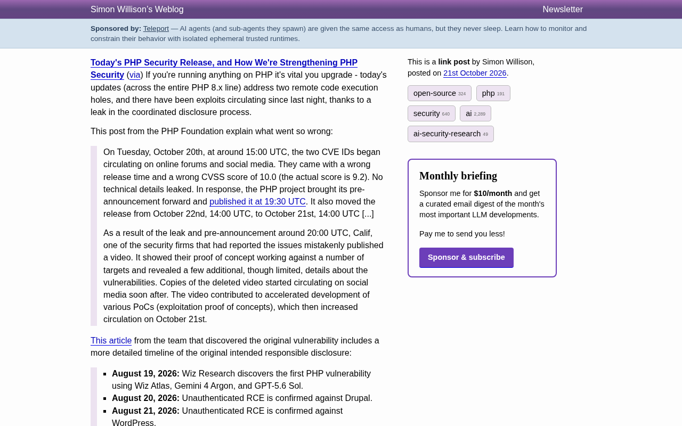682x426 pixels.
Task: Select the php tag
Action: click(493, 93)
